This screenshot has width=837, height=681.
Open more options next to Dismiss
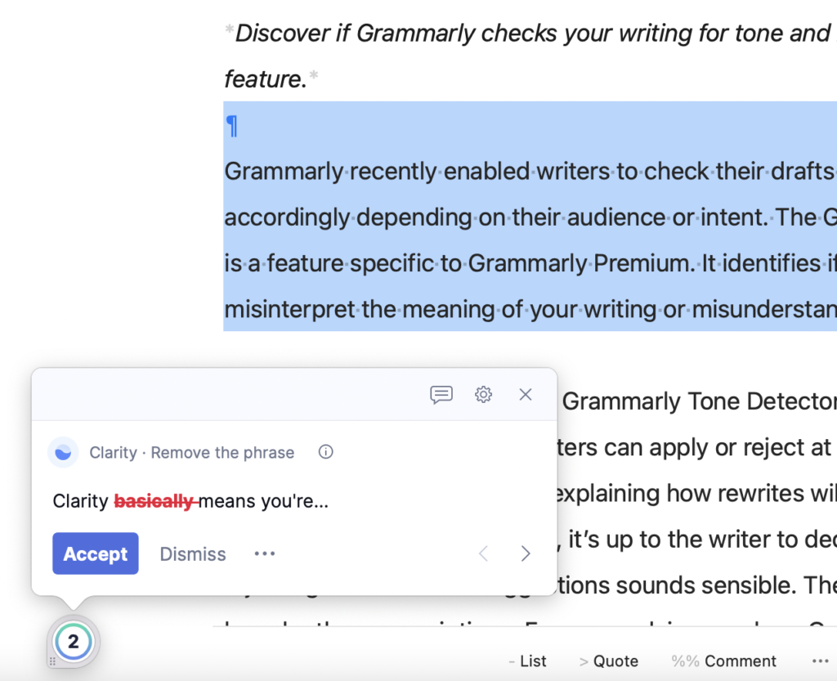click(265, 553)
